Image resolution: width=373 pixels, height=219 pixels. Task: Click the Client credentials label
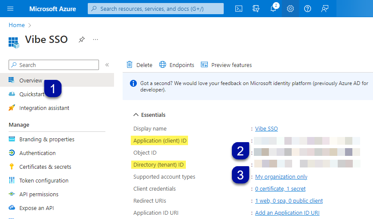pyautogui.click(x=154, y=189)
